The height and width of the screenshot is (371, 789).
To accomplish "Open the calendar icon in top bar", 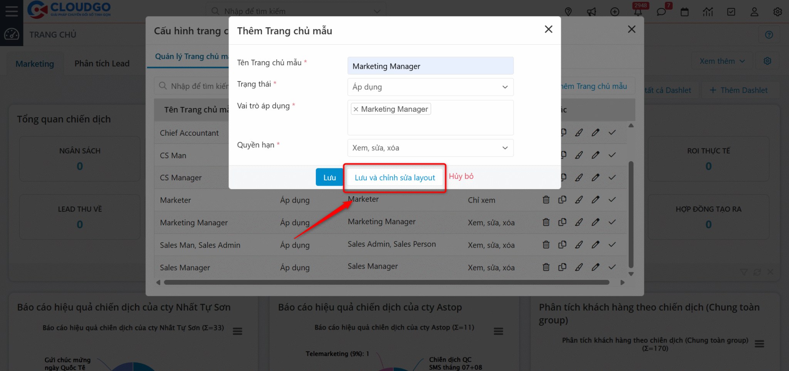I will pyautogui.click(x=685, y=12).
